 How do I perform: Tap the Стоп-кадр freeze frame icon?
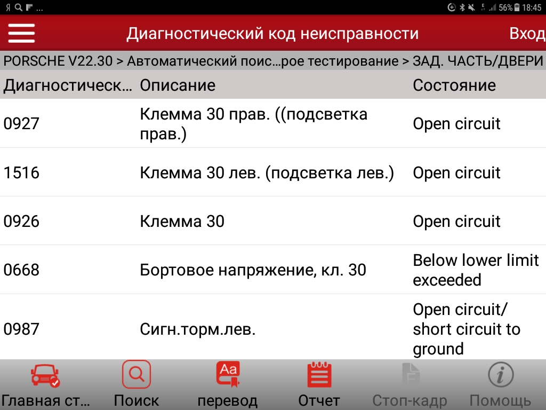(409, 375)
